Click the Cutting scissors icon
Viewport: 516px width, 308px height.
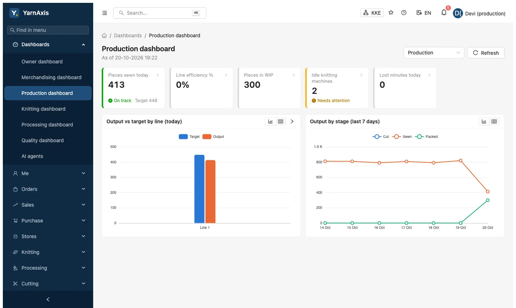click(x=15, y=283)
